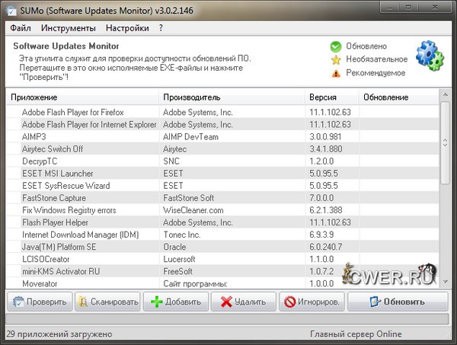This screenshot has height=345, width=457.
Task: Select Fix Windows Registry errors row
Action: coord(222,210)
